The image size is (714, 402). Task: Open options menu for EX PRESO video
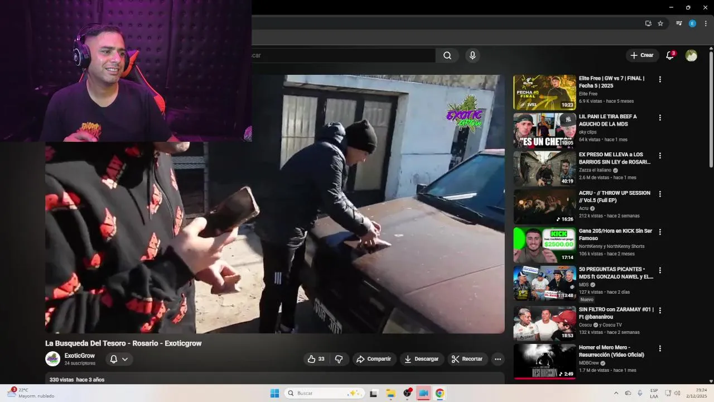coord(660,156)
